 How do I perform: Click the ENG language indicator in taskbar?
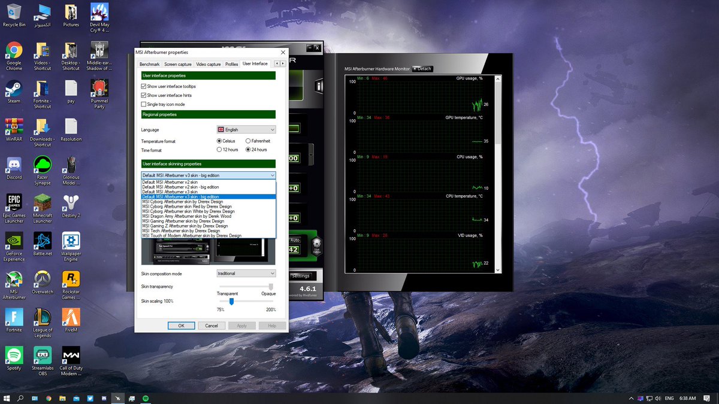click(x=669, y=398)
